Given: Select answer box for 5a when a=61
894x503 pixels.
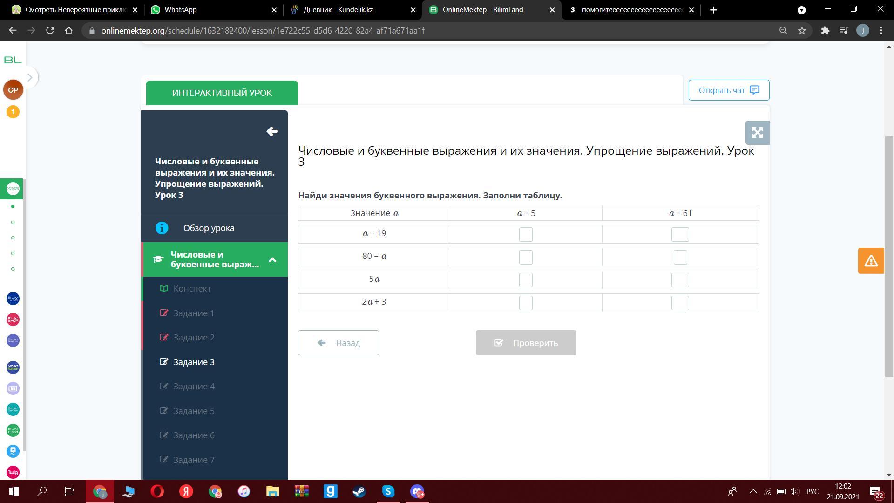Looking at the screenshot, I should pos(680,280).
